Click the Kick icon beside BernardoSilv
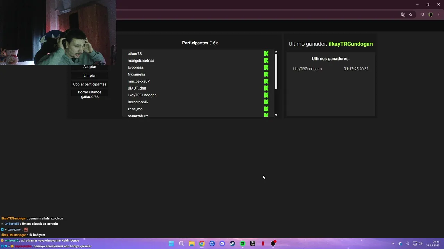 266,102
